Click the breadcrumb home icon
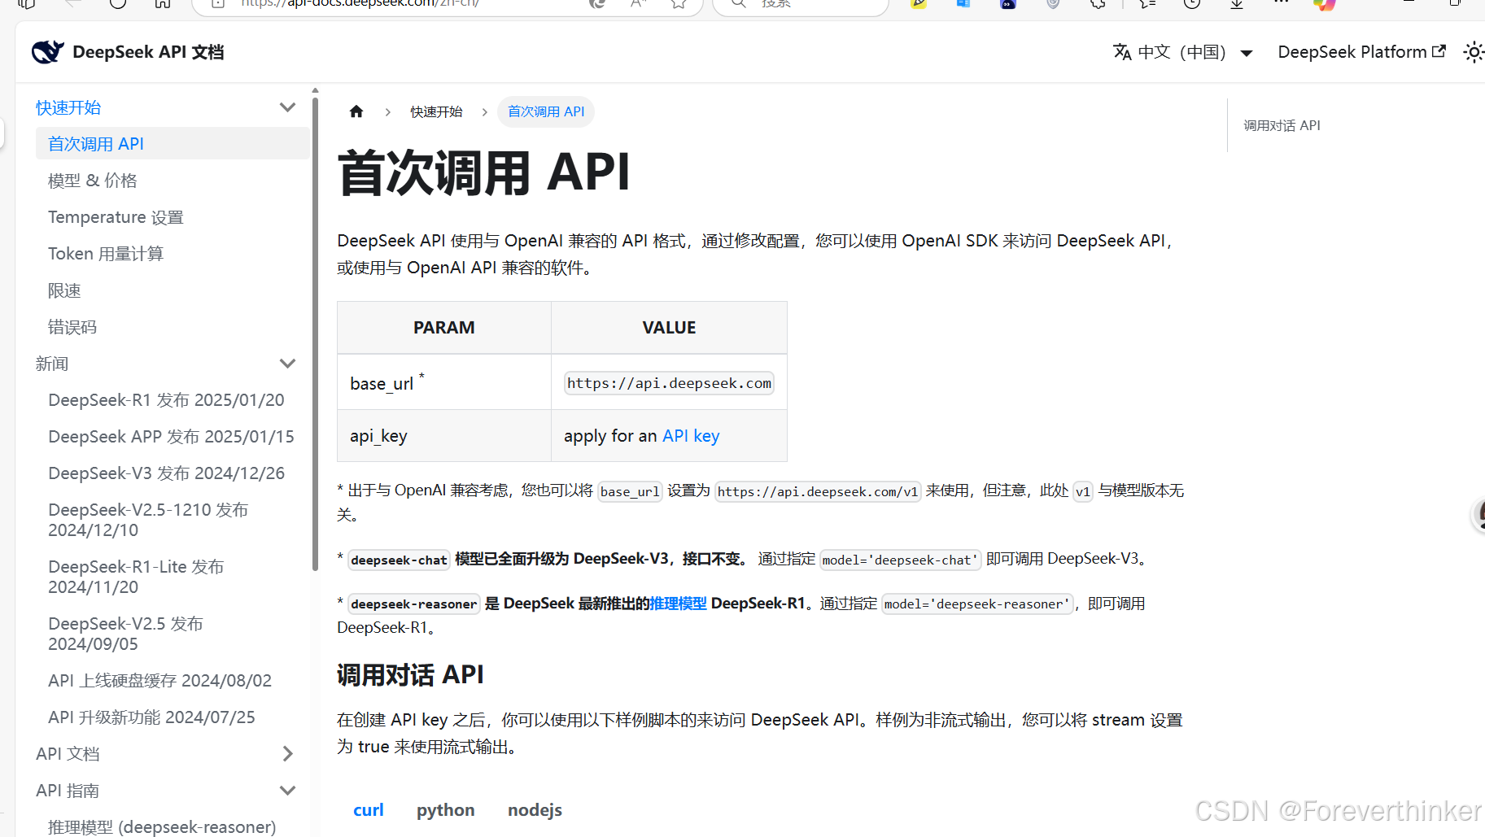Screen dimensions: 1485x837 tap(356, 111)
